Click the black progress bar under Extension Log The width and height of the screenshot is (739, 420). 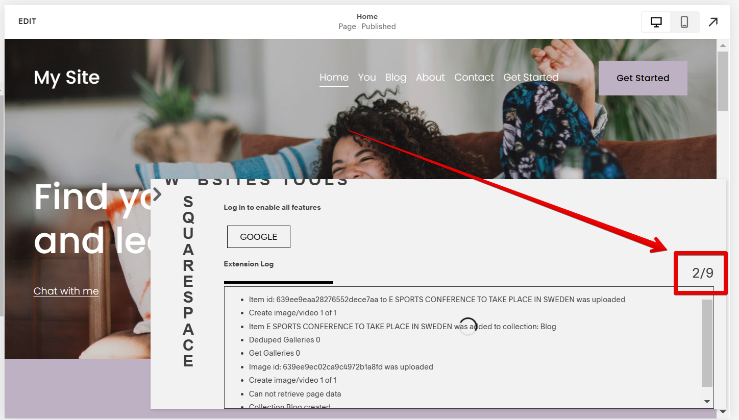pos(278,282)
